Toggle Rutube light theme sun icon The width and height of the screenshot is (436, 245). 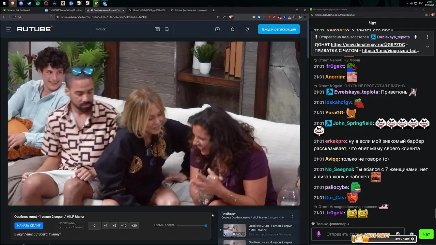tap(248, 29)
